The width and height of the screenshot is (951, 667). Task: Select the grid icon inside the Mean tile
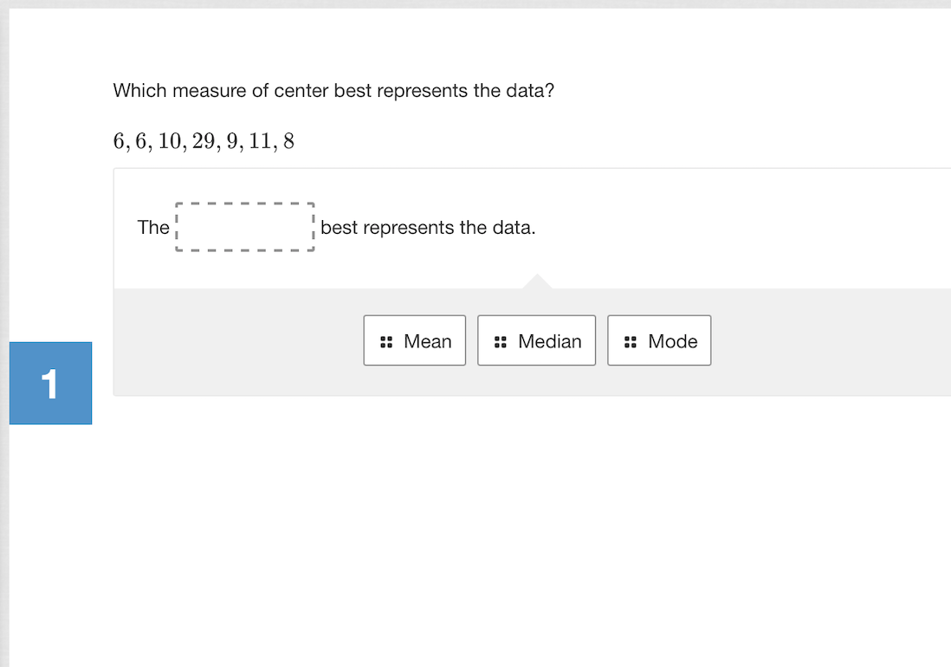(x=386, y=340)
